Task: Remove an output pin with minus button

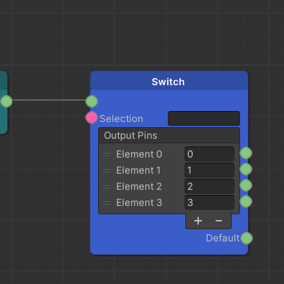Action: [219, 221]
